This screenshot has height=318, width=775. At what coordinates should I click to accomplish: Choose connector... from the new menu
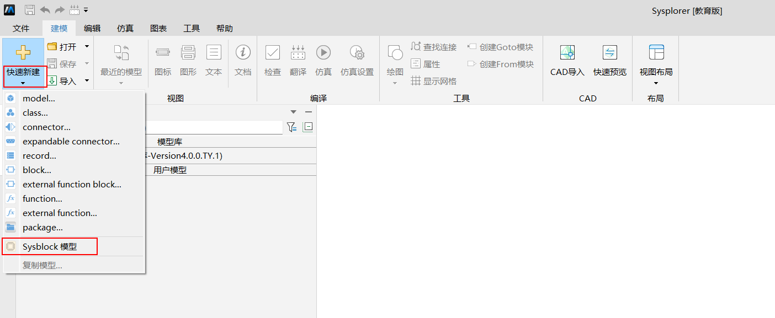(74, 127)
